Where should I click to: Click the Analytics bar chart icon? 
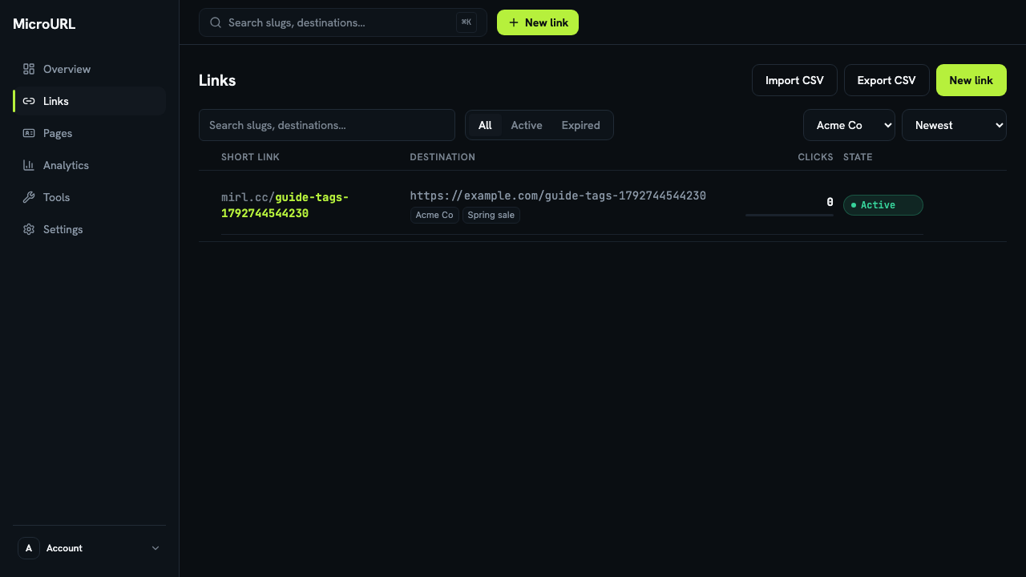coord(29,165)
